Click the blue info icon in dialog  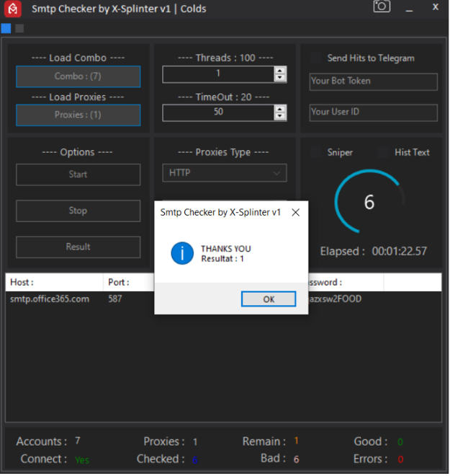click(182, 253)
